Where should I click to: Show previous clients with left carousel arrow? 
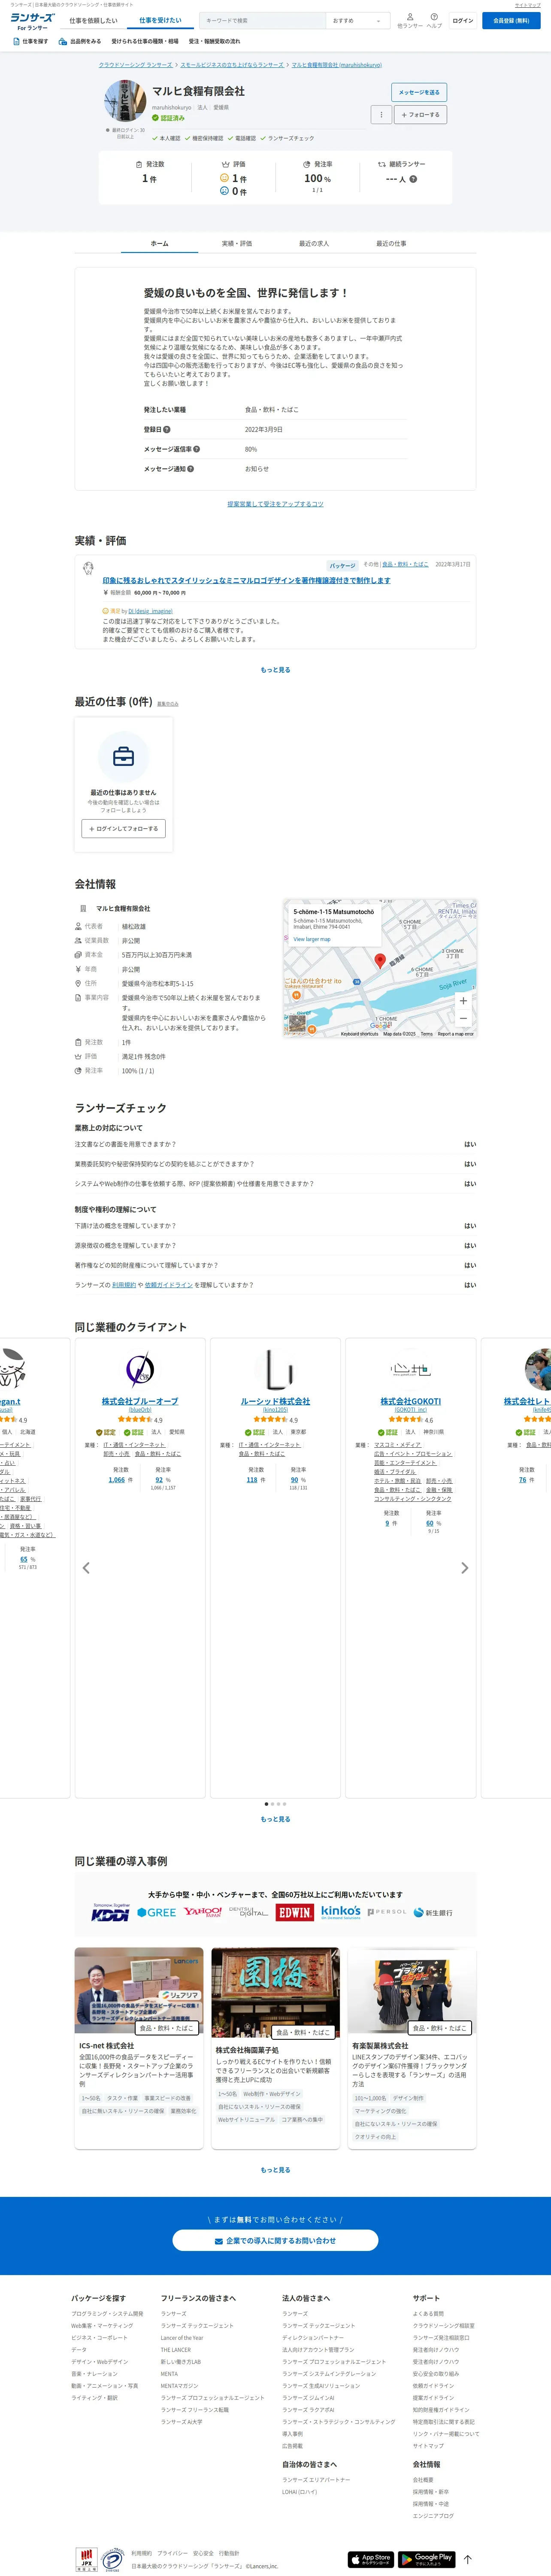coord(86,1567)
